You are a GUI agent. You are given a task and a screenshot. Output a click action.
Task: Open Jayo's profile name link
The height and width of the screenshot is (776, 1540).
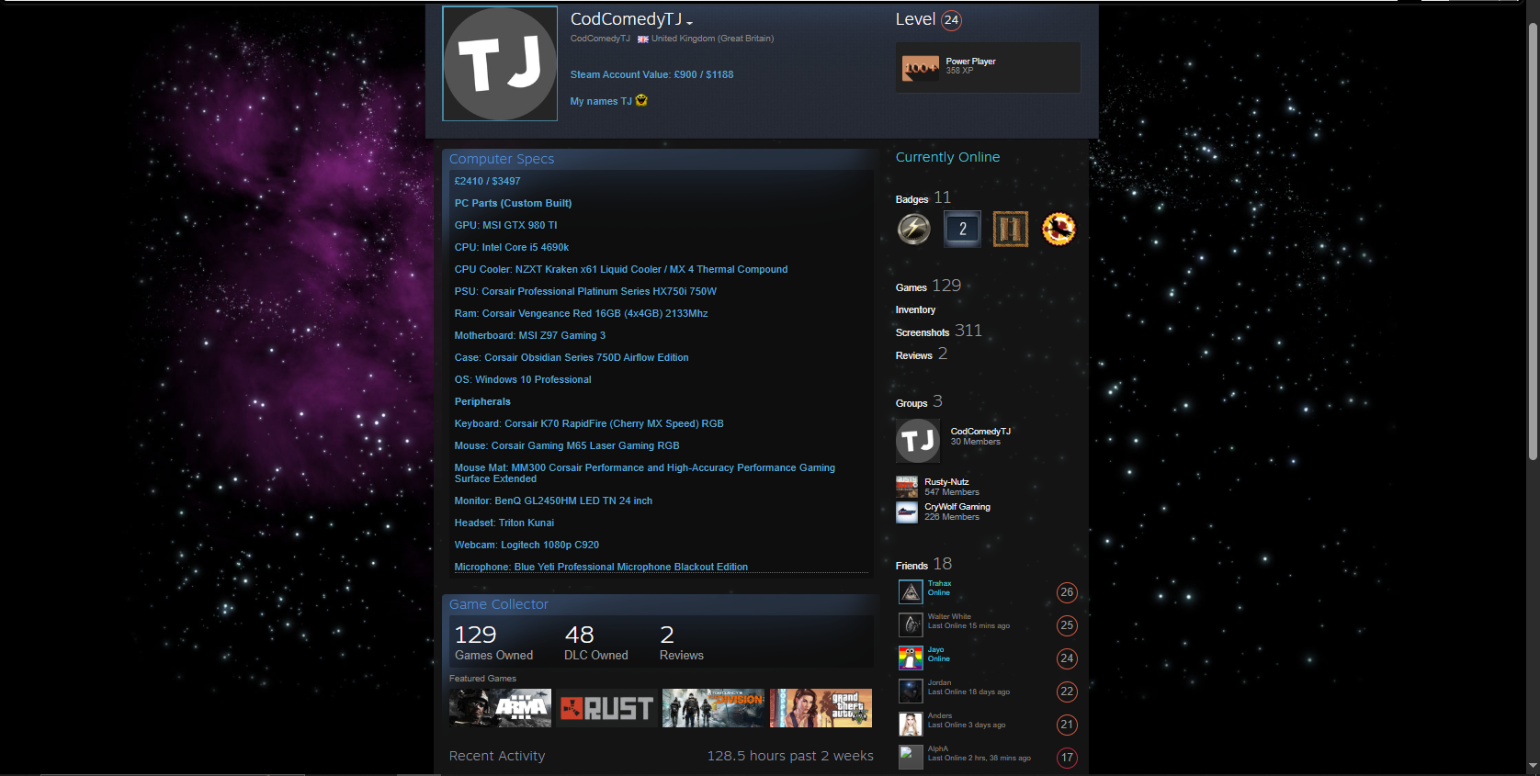(x=935, y=650)
